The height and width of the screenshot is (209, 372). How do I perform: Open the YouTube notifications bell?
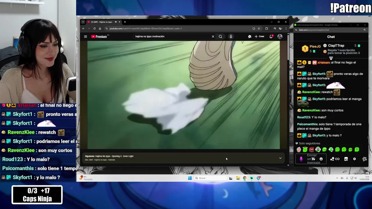(x=271, y=37)
